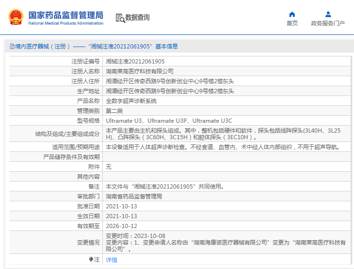Screen dimensions: 354x269
Task: Click the 数据查询 label
Action: pos(137,17)
